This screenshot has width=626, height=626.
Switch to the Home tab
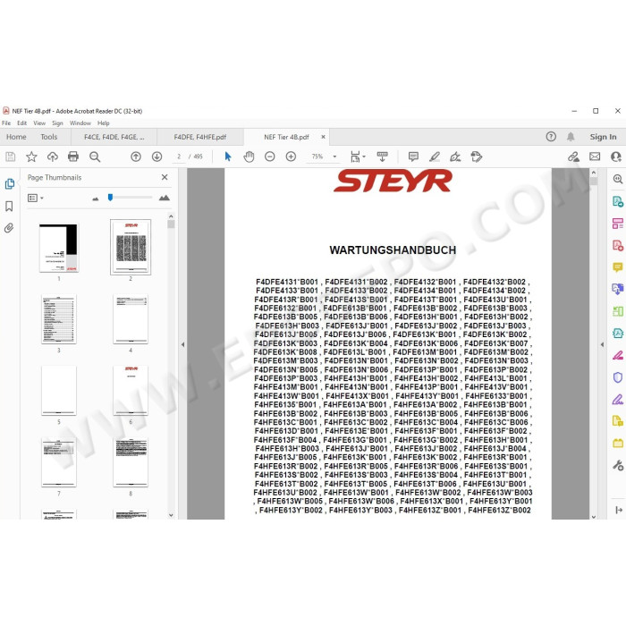(16, 137)
